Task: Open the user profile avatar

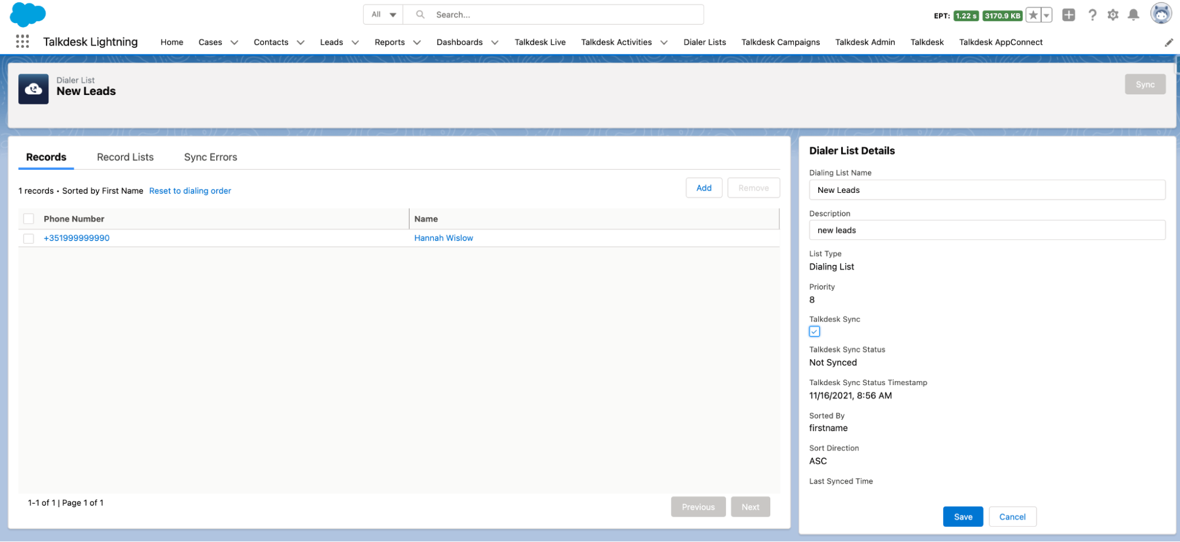Action: (1161, 14)
